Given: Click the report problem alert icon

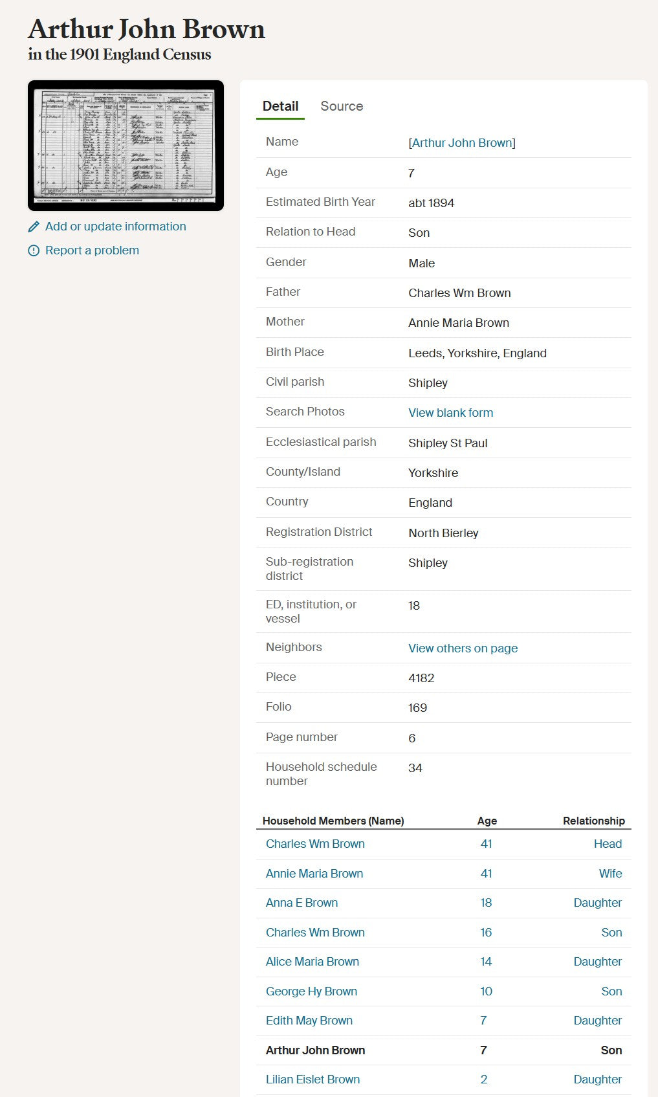Looking at the screenshot, I should (34, 250).
